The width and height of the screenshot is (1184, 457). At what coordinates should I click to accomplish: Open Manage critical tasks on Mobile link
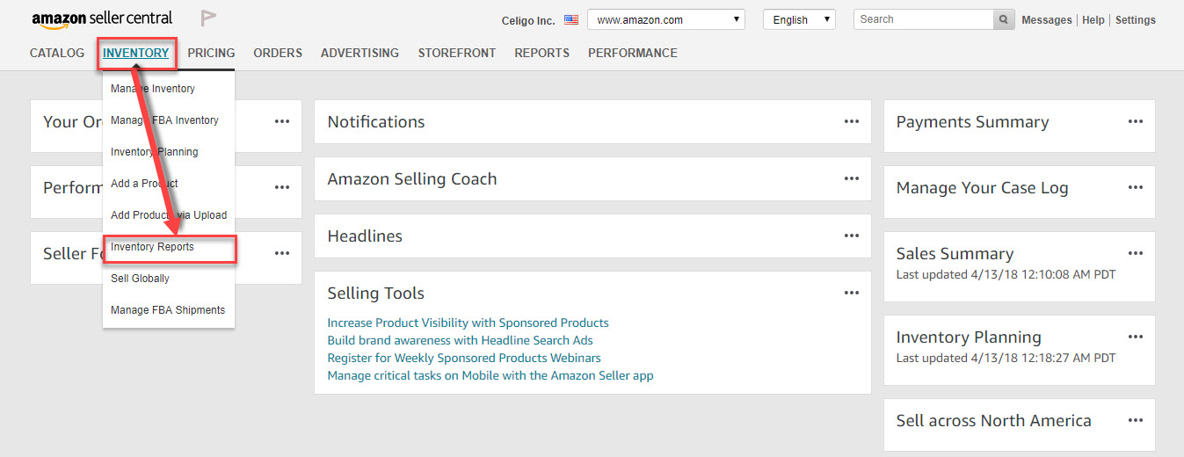(x=490, y=375)
